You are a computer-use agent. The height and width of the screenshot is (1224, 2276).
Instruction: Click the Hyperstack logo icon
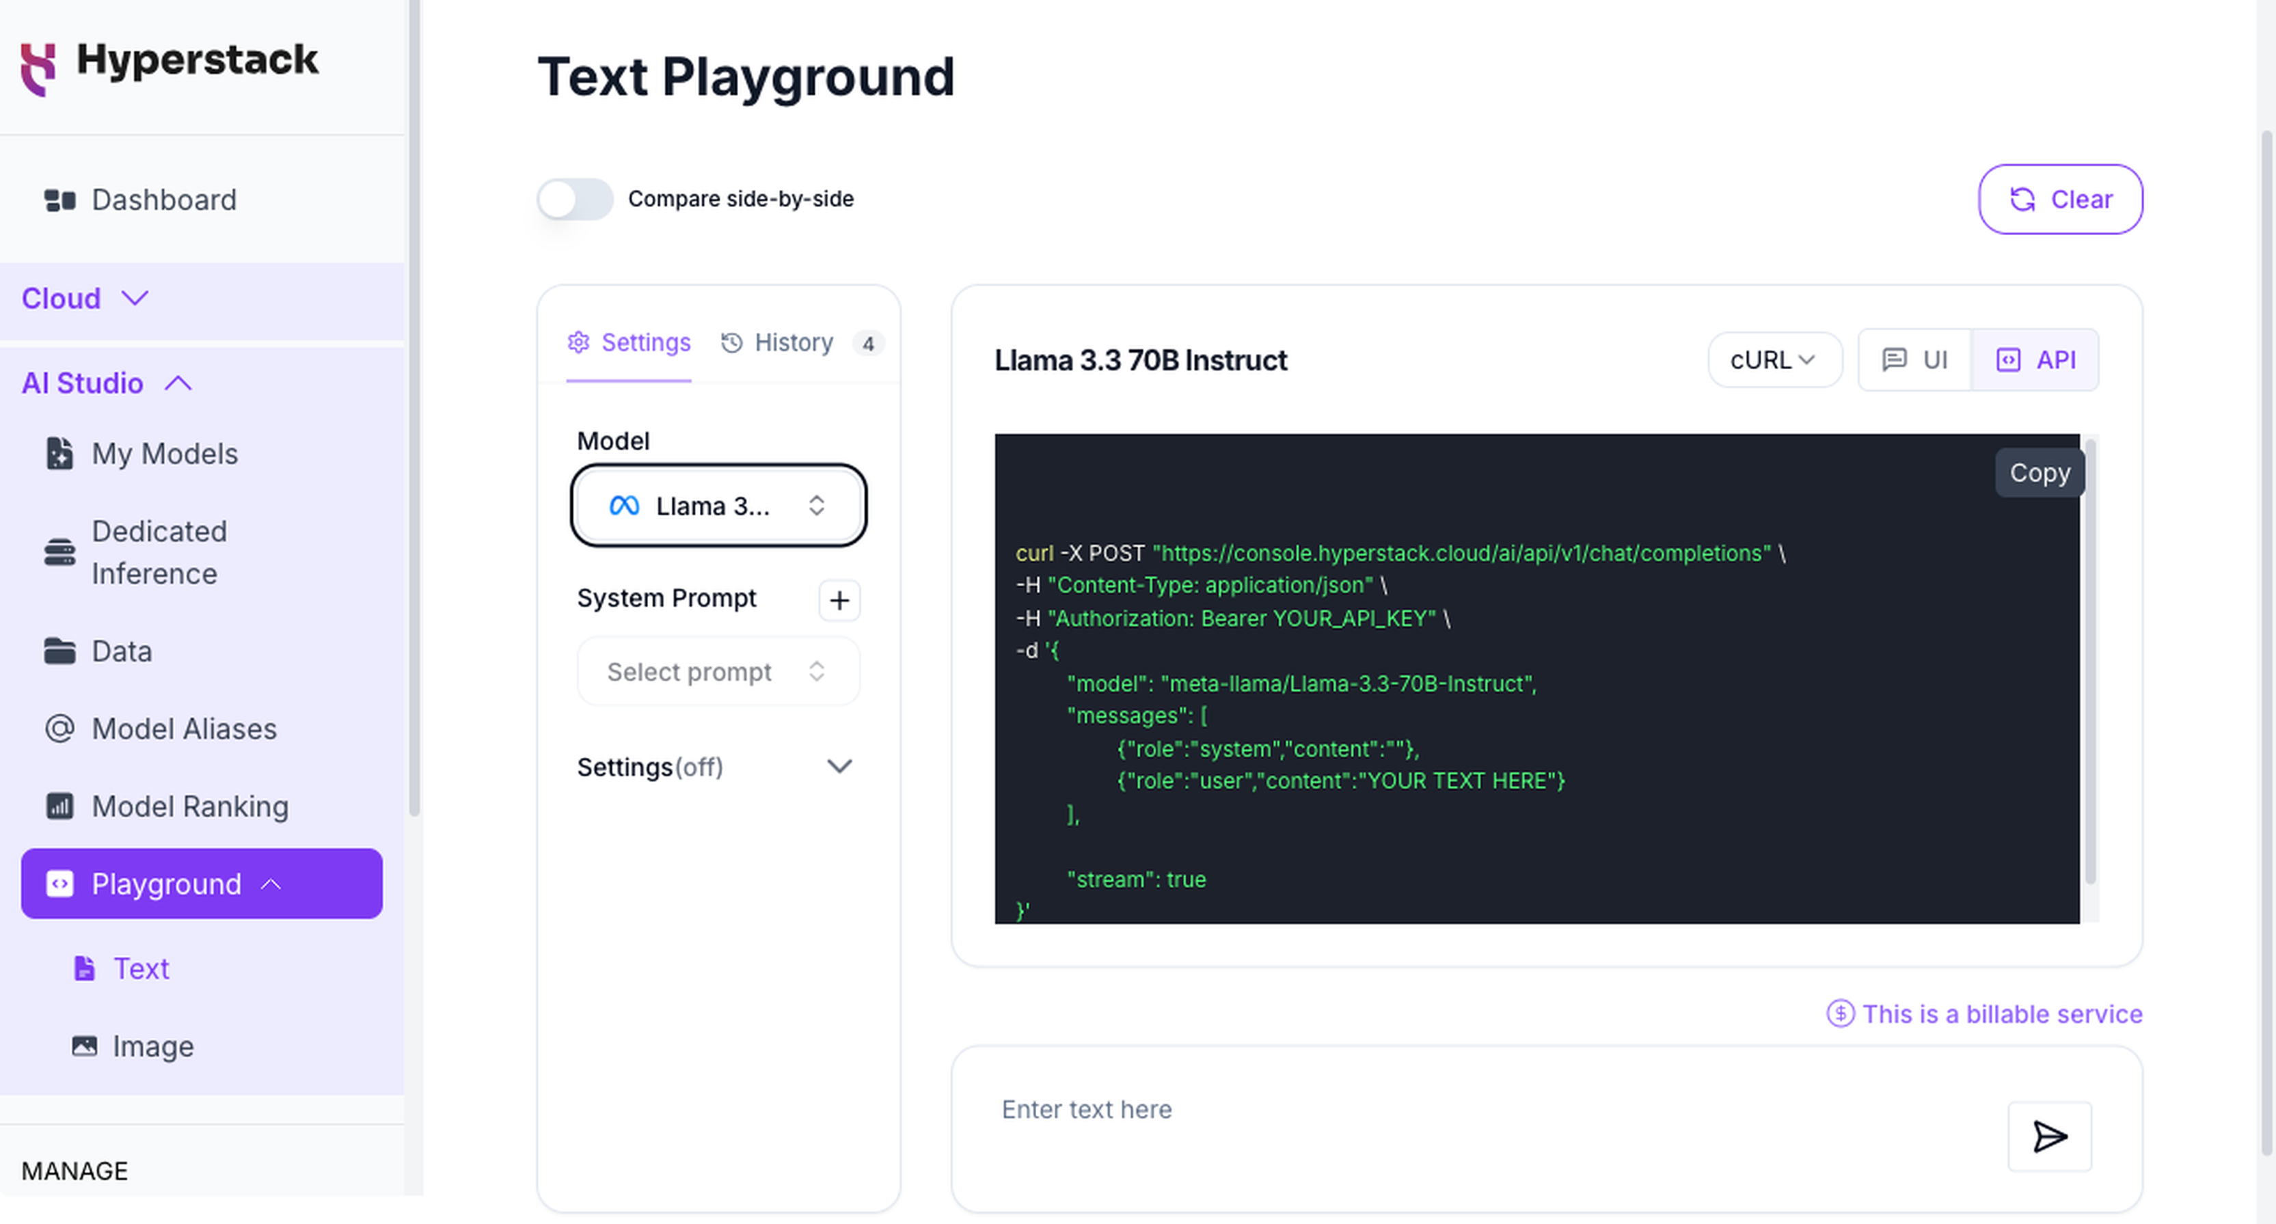[x=38, y=68]
